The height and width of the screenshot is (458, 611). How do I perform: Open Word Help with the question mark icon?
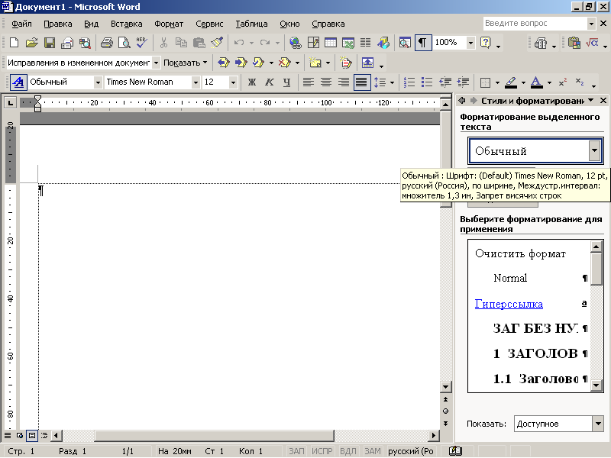click(x=486, y=43)
